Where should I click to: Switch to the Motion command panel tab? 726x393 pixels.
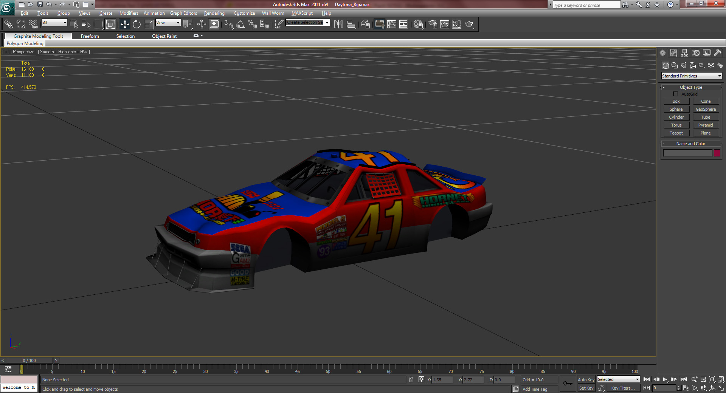click(696, 53)
